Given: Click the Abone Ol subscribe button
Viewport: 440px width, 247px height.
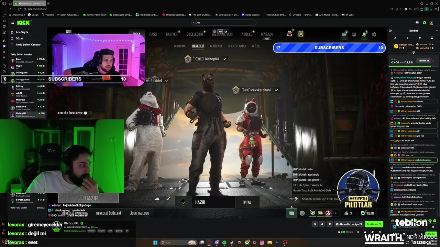Looking at the screenshot, I should click(374, 224).
